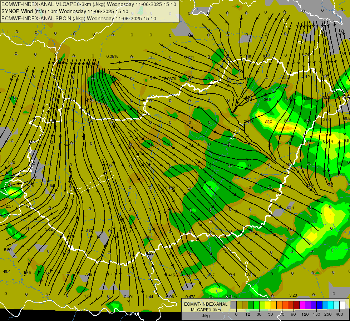The width and height of the screenshot is (350, 321).
Task: Select the bright green legend swatch
Action: [256, 305]
